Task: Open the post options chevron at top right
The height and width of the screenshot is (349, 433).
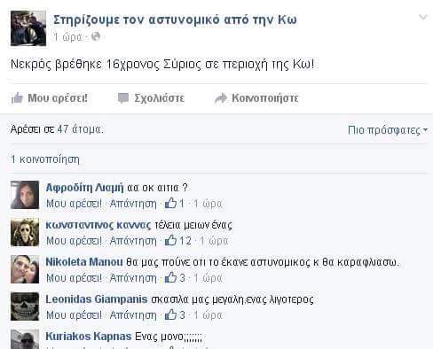Action: tap(423, 18)
